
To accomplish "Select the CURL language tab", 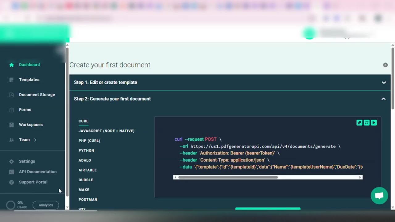I will [x=83, y=121].
